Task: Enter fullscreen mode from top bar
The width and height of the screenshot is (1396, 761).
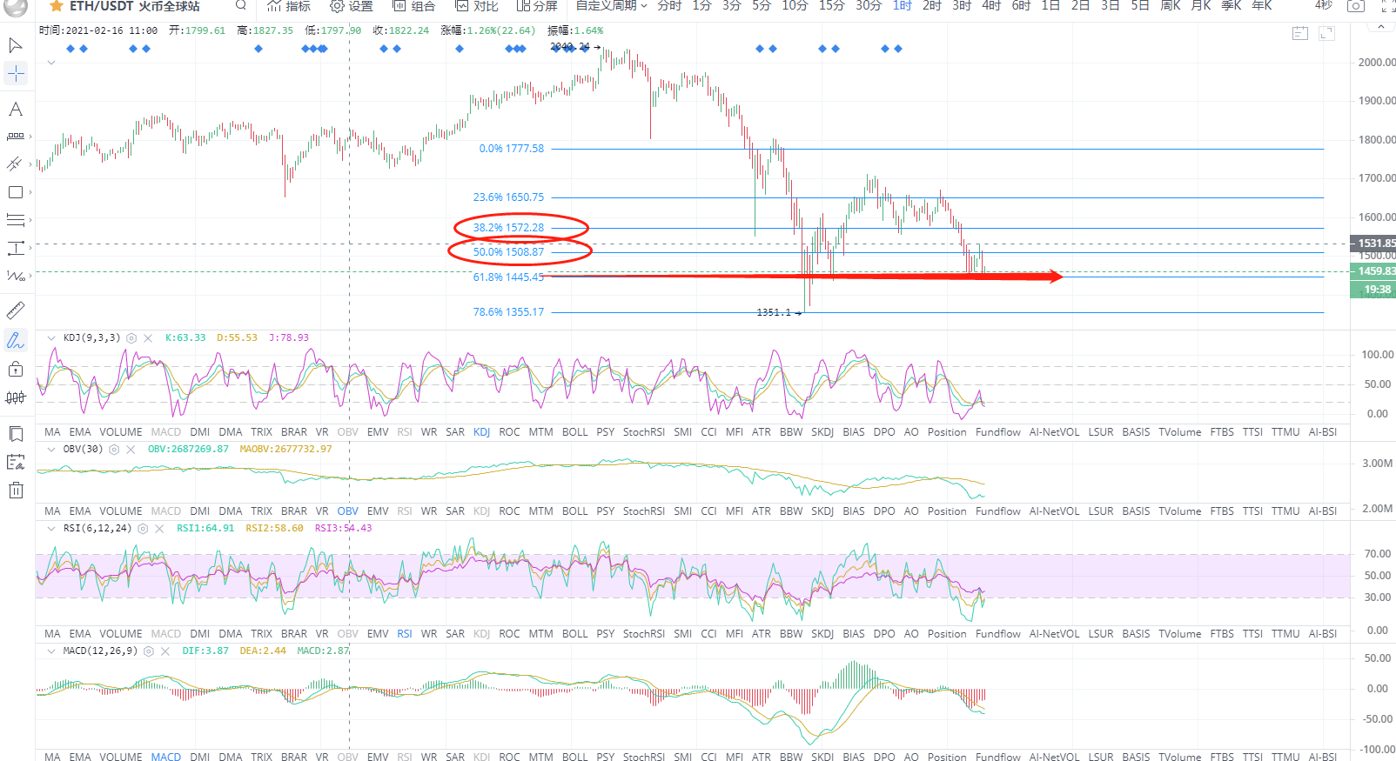Action: [1388, 6]
